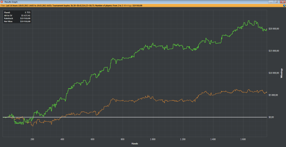Restore down the Results Graph window

pos(277,2)
